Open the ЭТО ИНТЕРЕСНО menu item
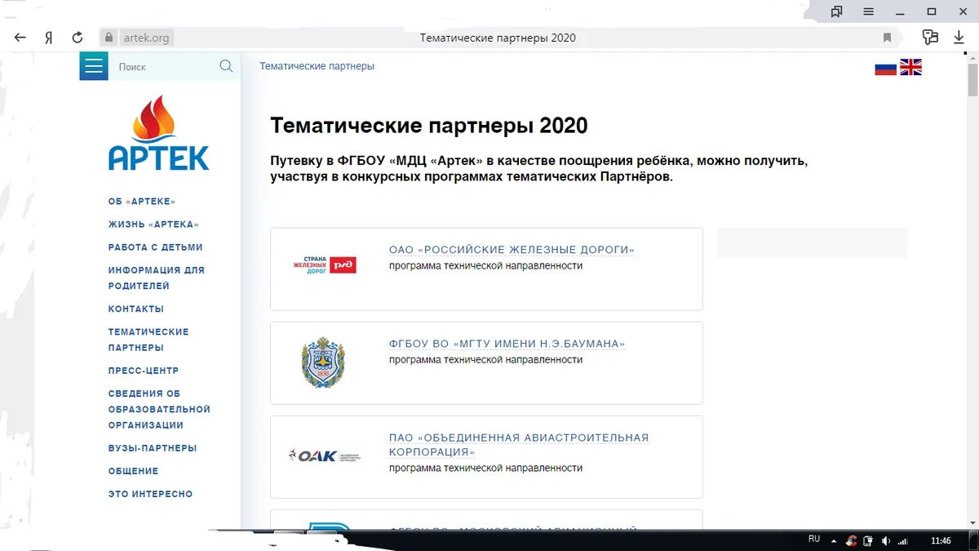The image size is (979, 551). click(x=151, y=494)
